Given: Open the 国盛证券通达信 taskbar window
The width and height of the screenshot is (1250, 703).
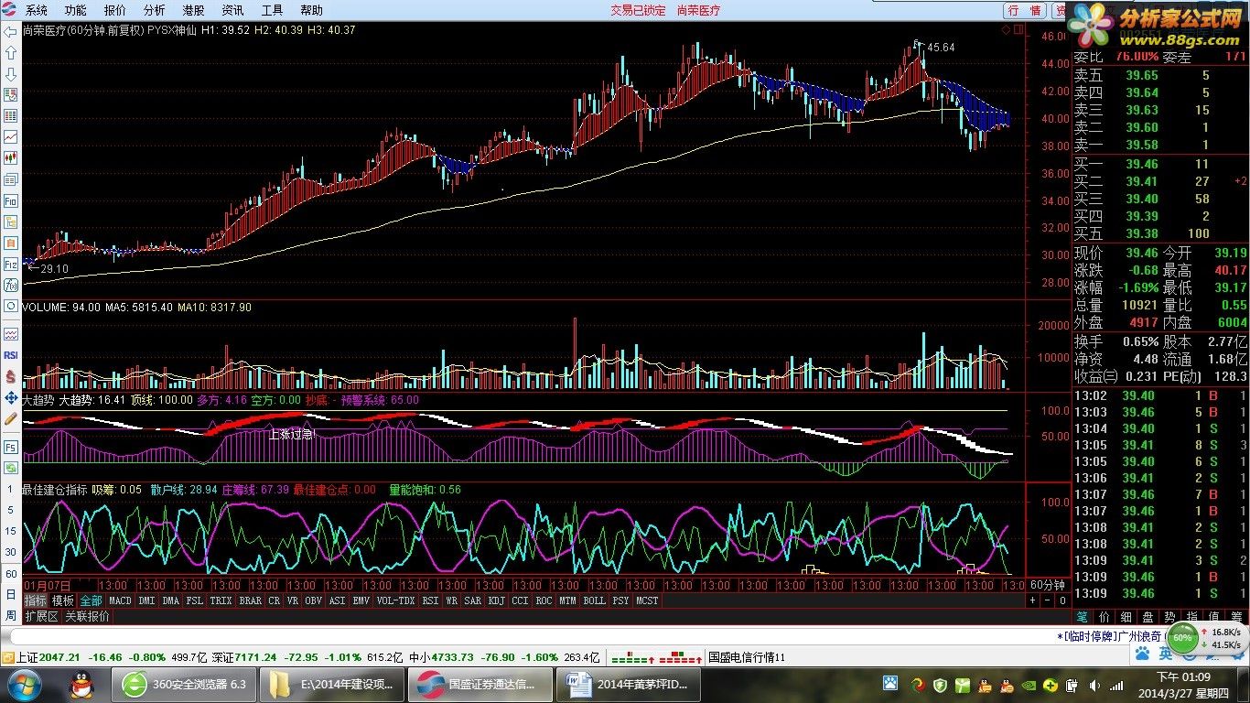Looking at the screenshot, I should 480,684.
